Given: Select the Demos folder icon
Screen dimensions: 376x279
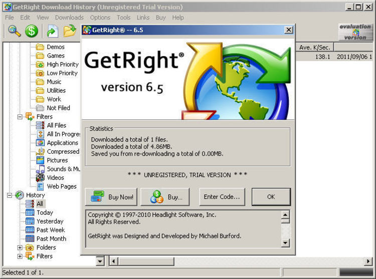Looking at the screenshot, I should coord(40,47).
